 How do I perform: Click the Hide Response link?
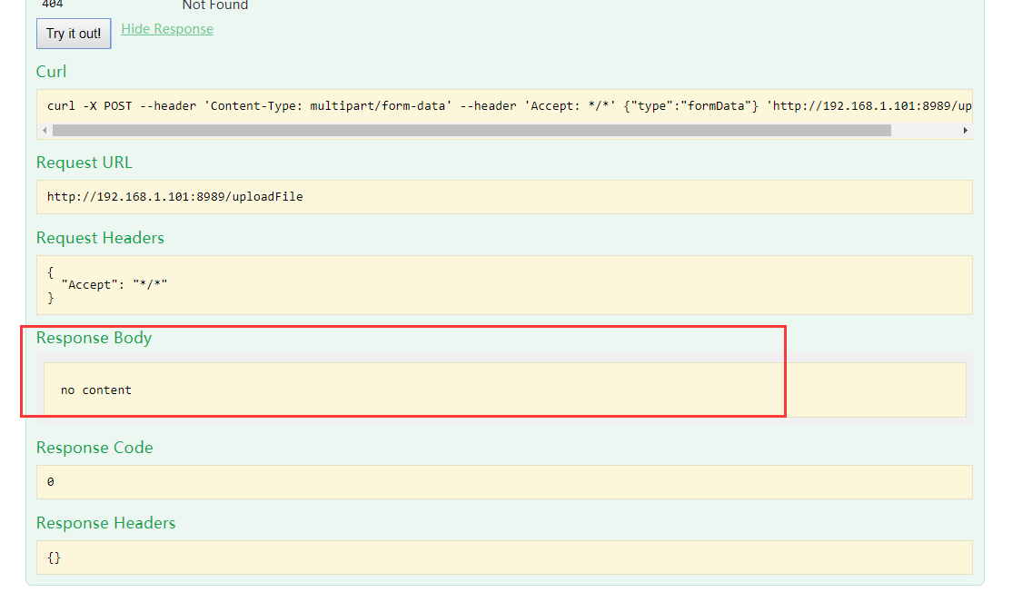coord(166,28)
